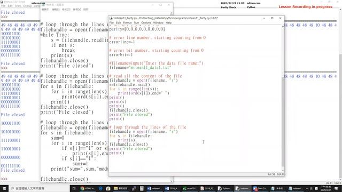Click the filename="miteen11_data1.txt" line
This screenshot has height=192, width=342.
coord(140,68)
